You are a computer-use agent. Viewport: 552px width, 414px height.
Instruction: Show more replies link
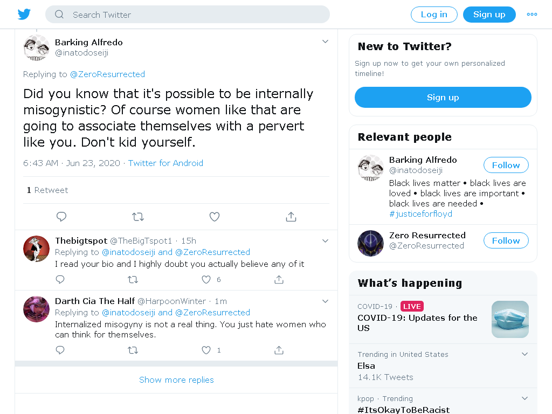(176, 380)
